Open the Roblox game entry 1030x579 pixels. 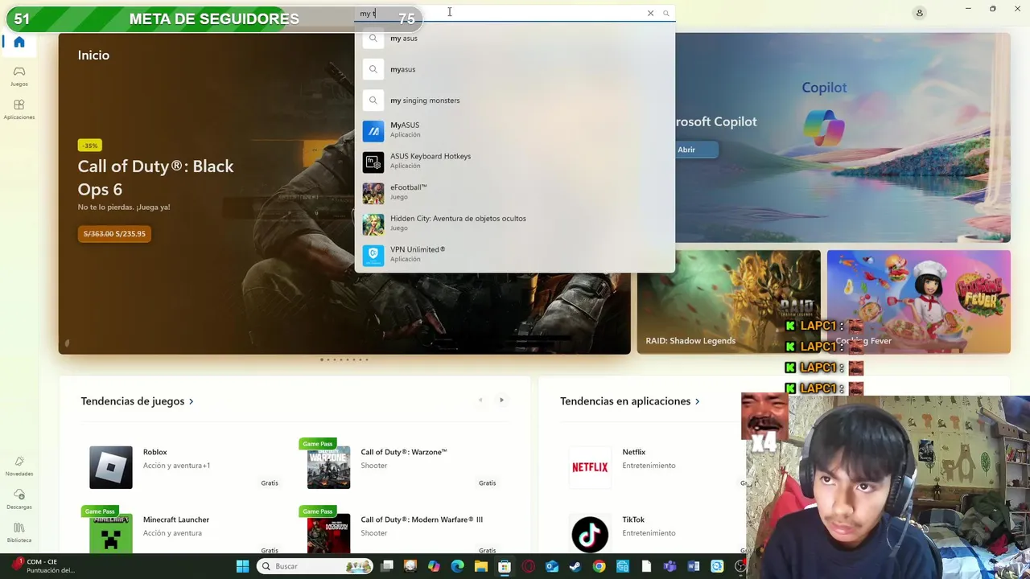[184, 467]
